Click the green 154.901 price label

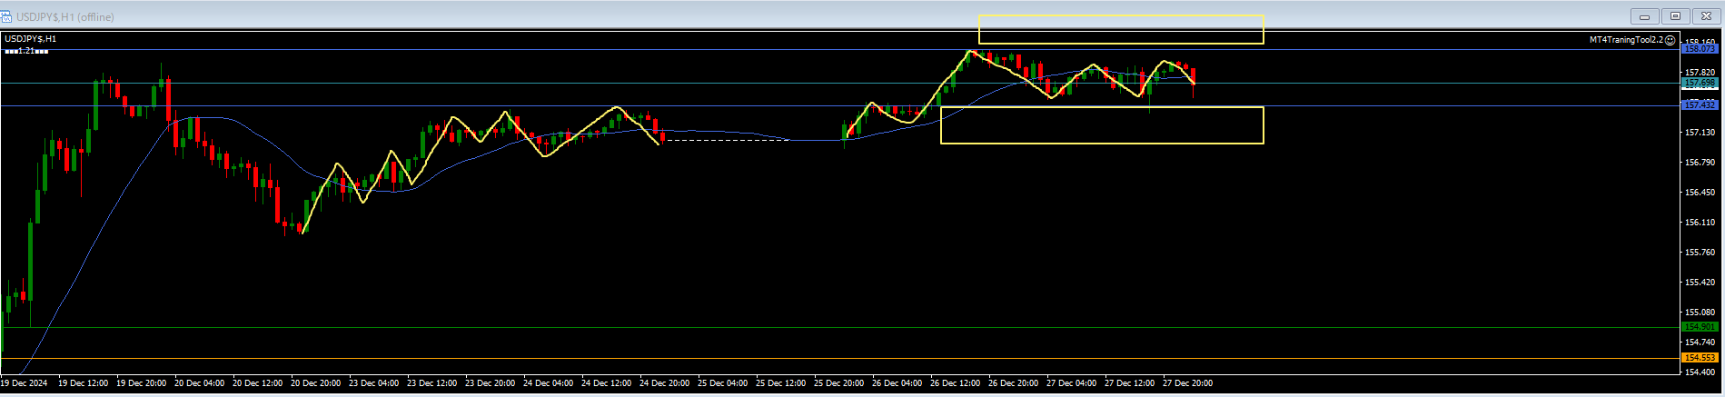coord(1700,327)
